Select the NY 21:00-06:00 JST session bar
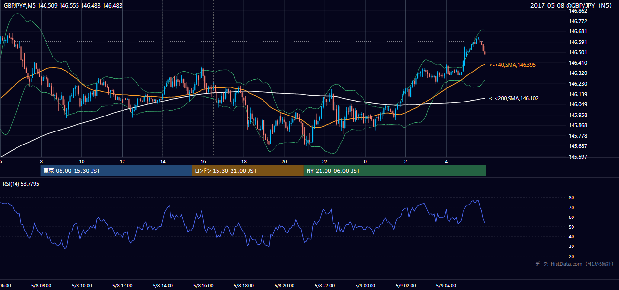 tap(395, 171)
